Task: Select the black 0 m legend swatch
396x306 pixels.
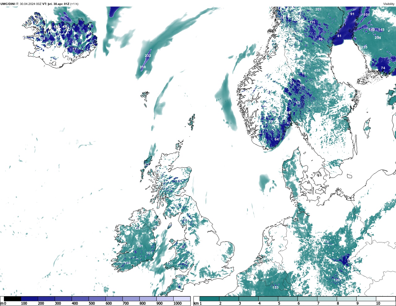Action: [13, 299]
